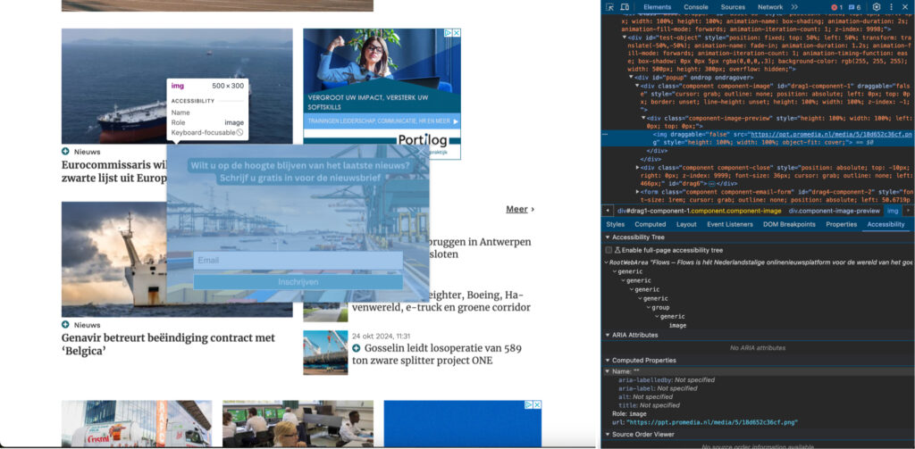Collapse the div id="test-object" DOM node

click(625, 37)
